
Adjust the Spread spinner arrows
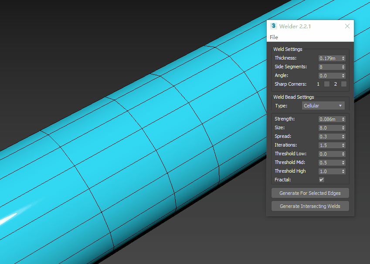click(343, 137)
